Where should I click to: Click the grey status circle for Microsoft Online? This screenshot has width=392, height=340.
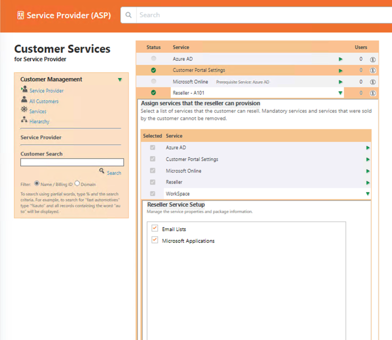(154, 81)
